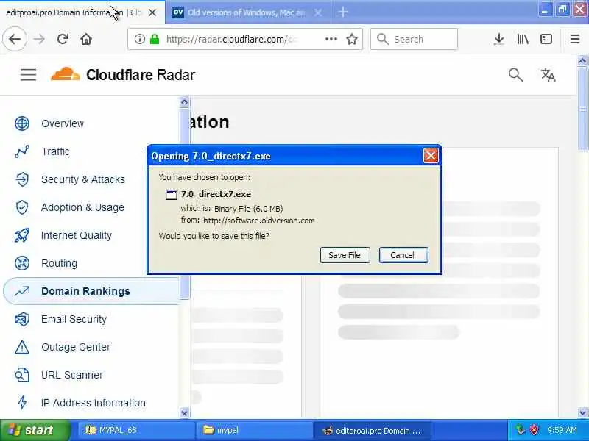The image size is (589, 441).
Task: Switch to the editproai.pro Domain Information tab
Action: pyautogui.click(x=73, y=12)
